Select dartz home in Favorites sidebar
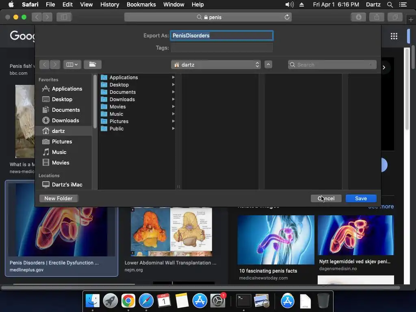 [x=64, y=131]
